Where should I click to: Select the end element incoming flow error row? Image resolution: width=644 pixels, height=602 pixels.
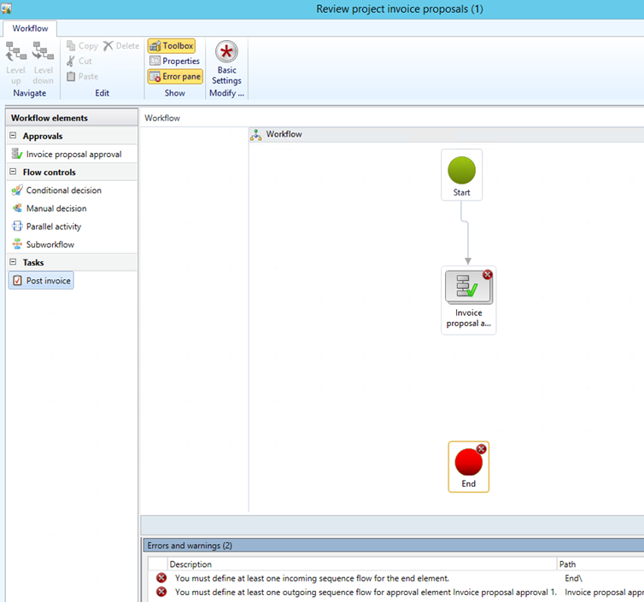pos(312,578)
